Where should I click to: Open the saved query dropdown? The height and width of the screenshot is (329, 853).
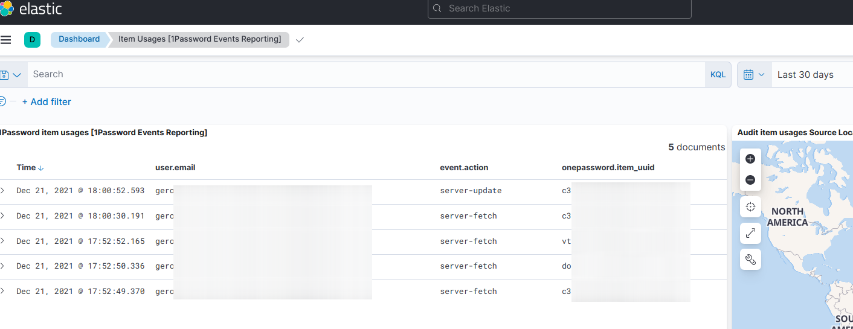(12, 75)
